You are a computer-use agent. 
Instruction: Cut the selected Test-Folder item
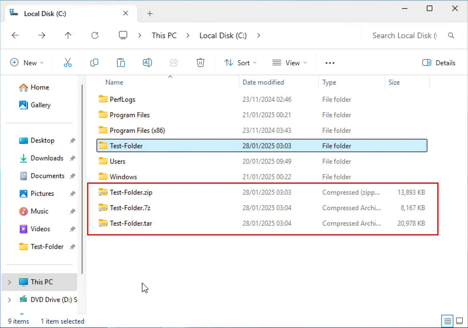68,62
